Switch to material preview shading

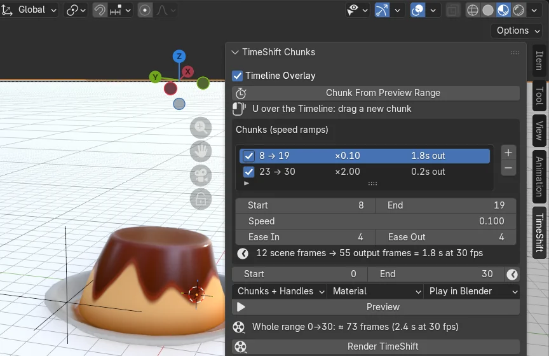(x=503, y=10)
